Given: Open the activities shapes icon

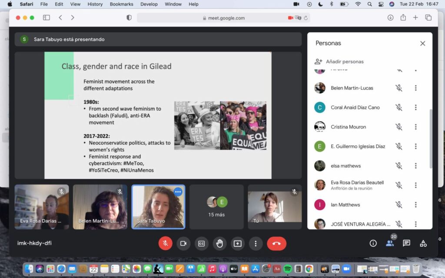Looking at the screenshot, I should [423, 243].
